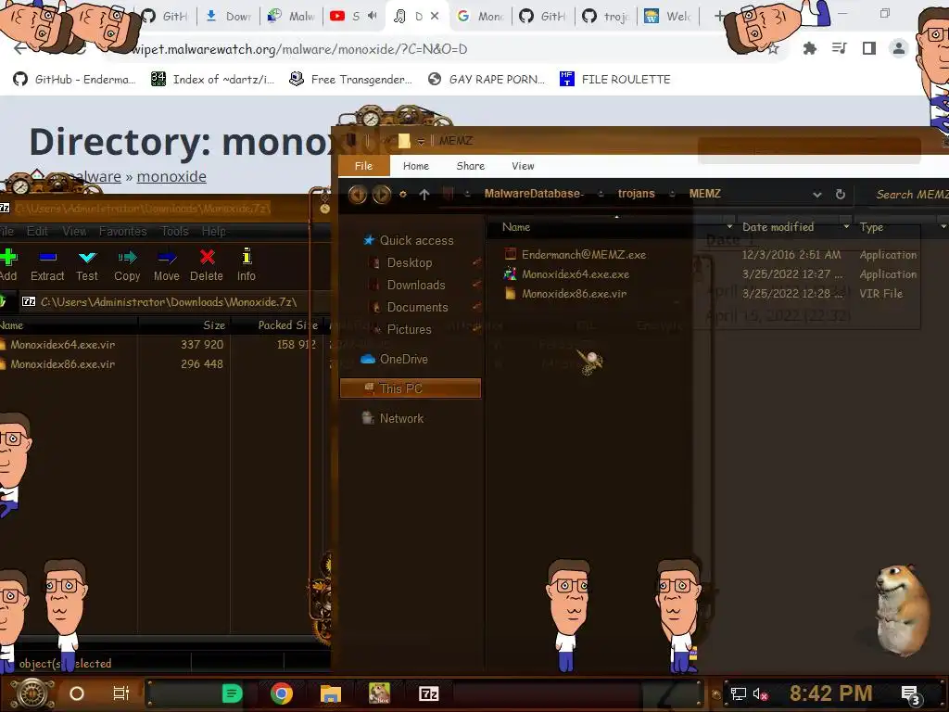Open 7-Zip taskbar icon
Image resolution: width=949 pixels, height=712 pixels.
(x=428, y=693)
